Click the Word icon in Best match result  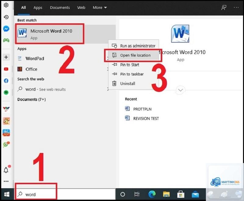tap(22, 33)
